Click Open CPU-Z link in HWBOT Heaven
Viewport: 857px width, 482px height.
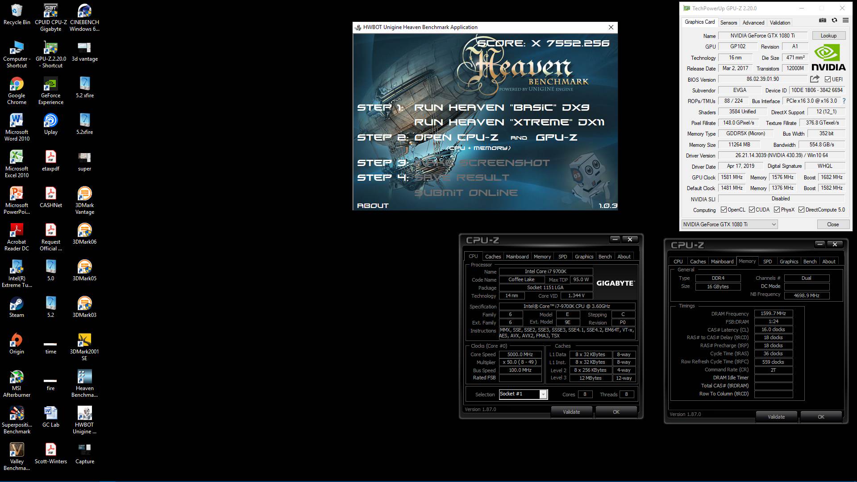click(x=456, y=137)
